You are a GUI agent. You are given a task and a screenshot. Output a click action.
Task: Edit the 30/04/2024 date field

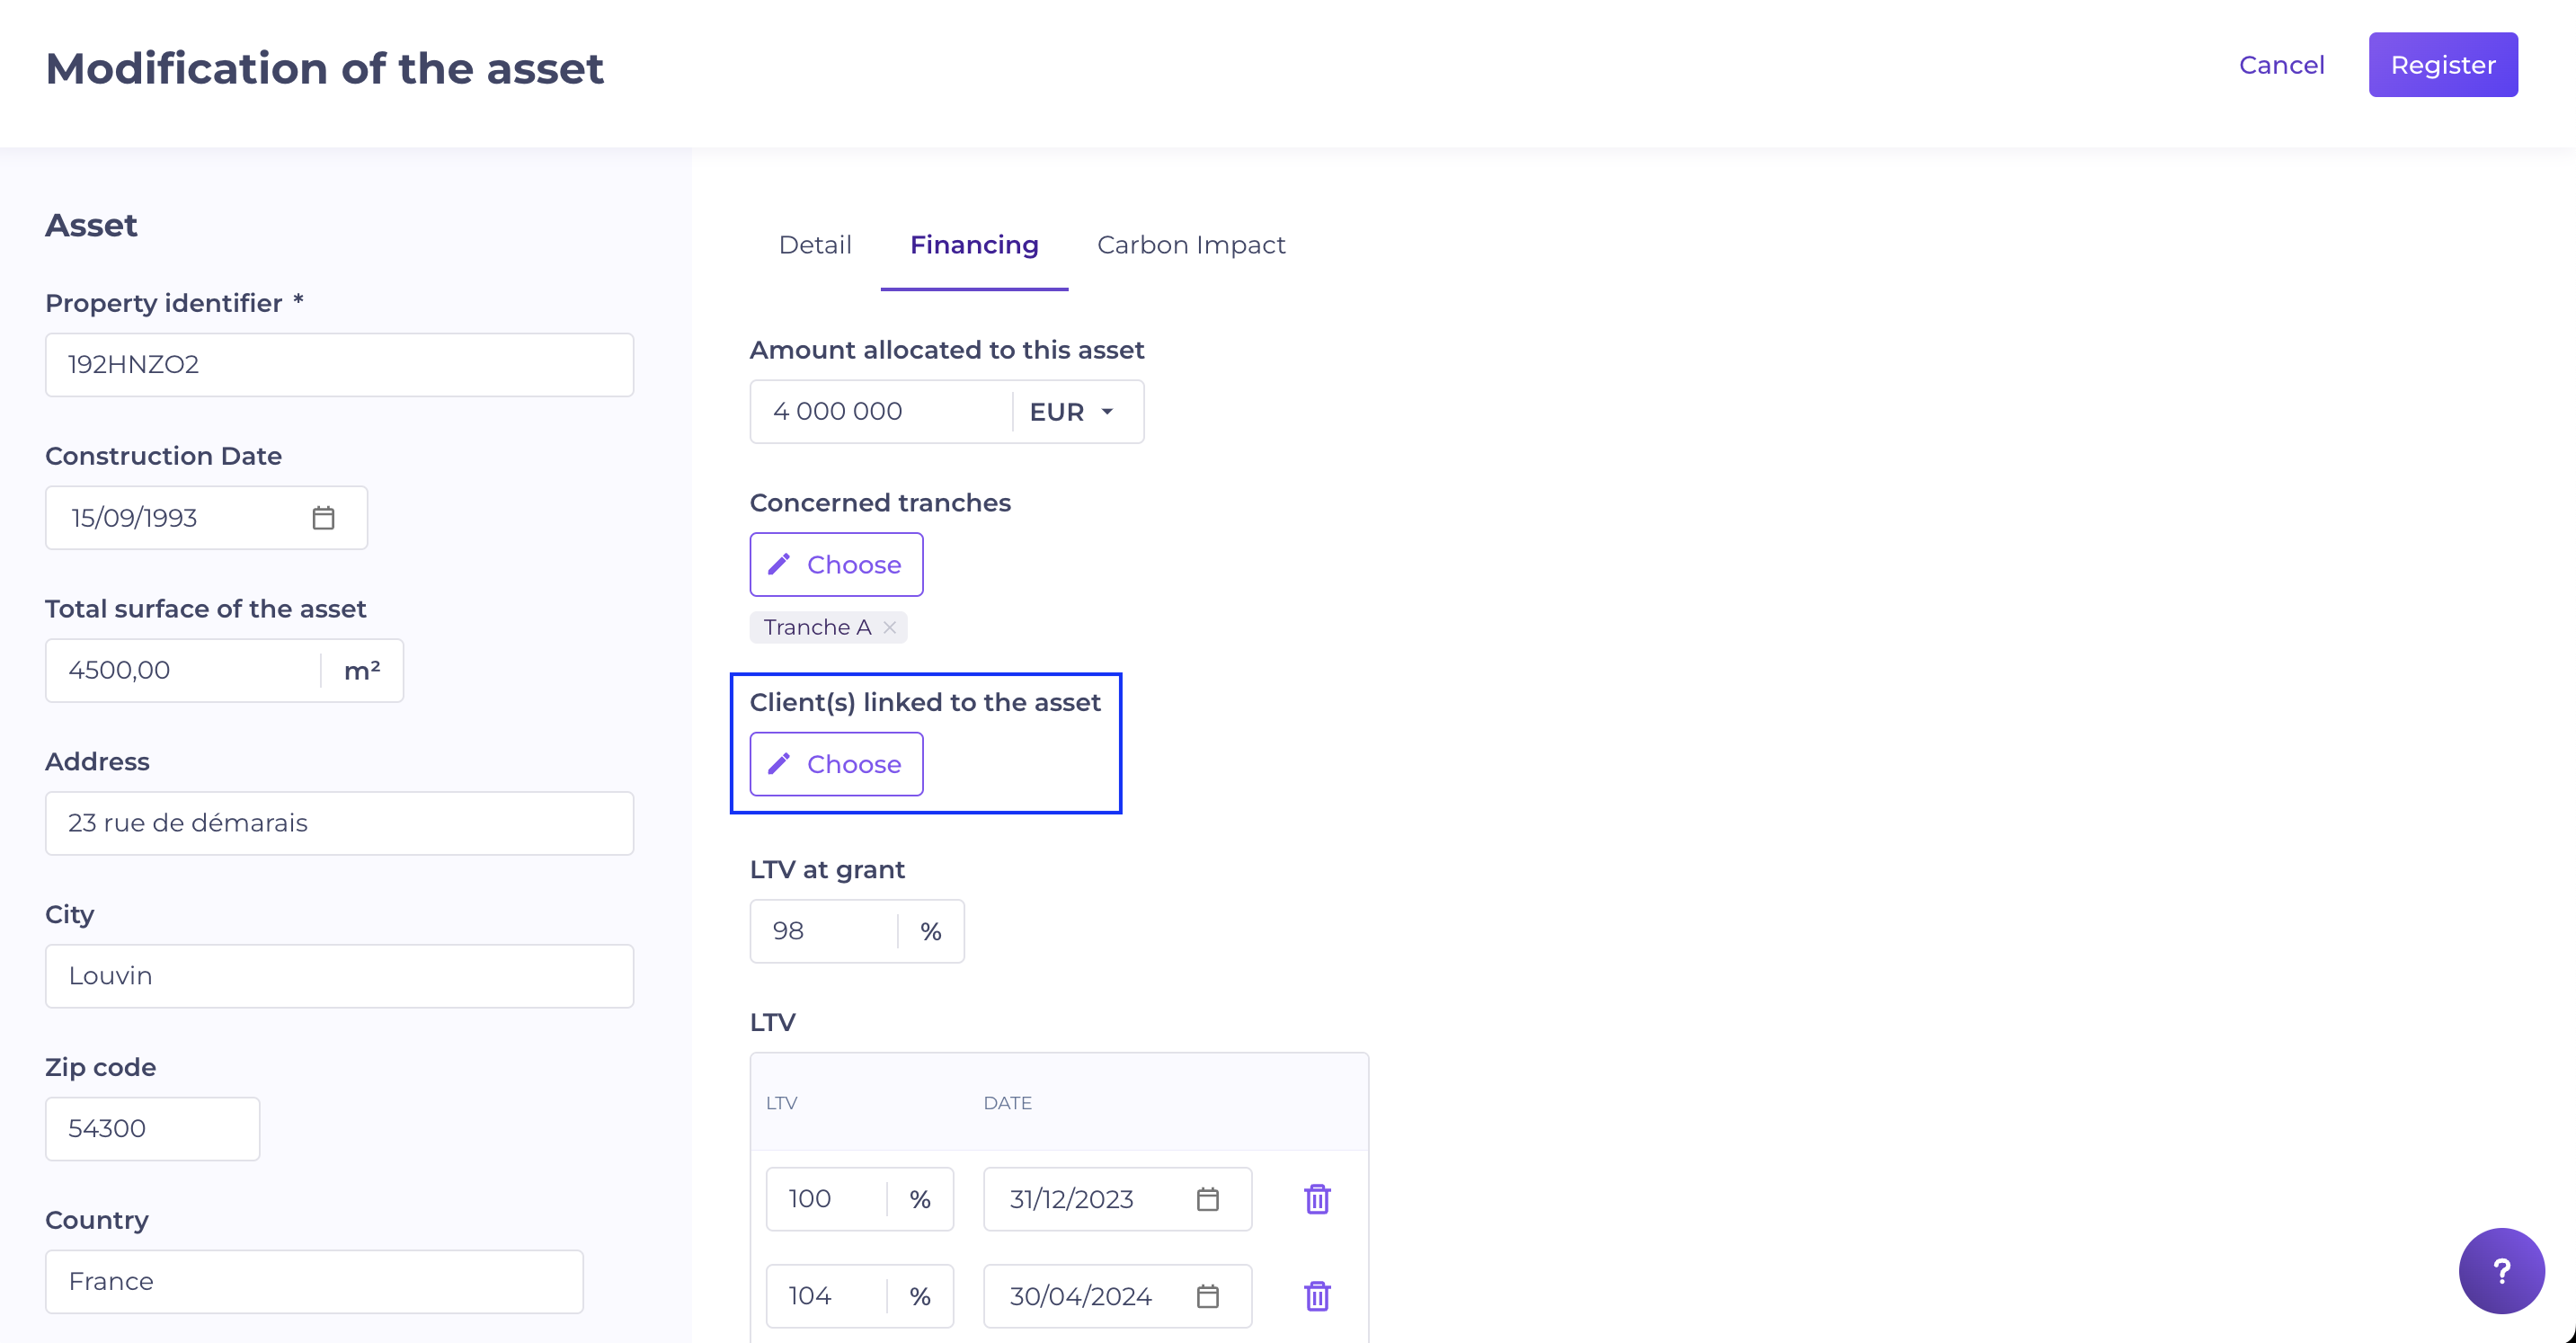(x=1117, y=1296)
